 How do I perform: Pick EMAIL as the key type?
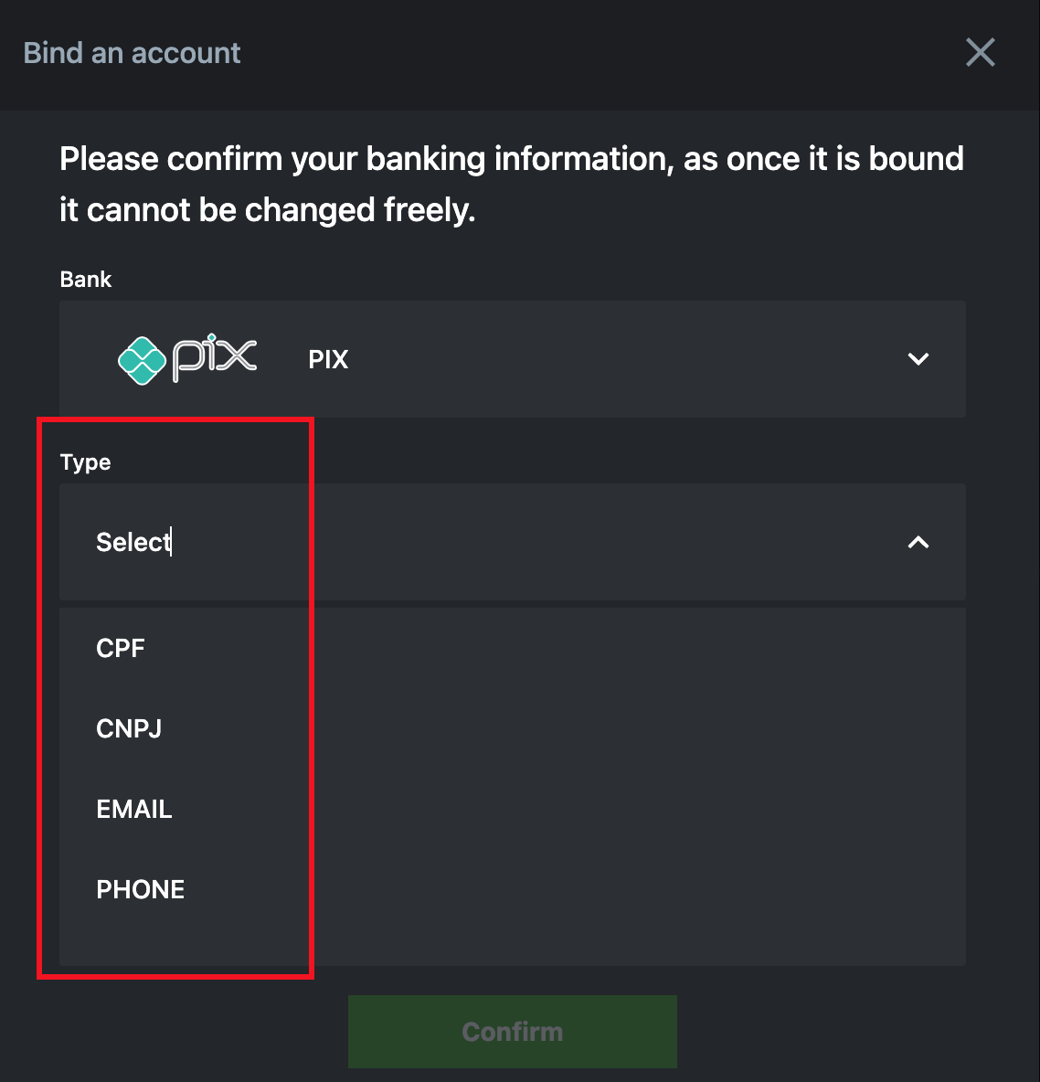pos(134,810)
